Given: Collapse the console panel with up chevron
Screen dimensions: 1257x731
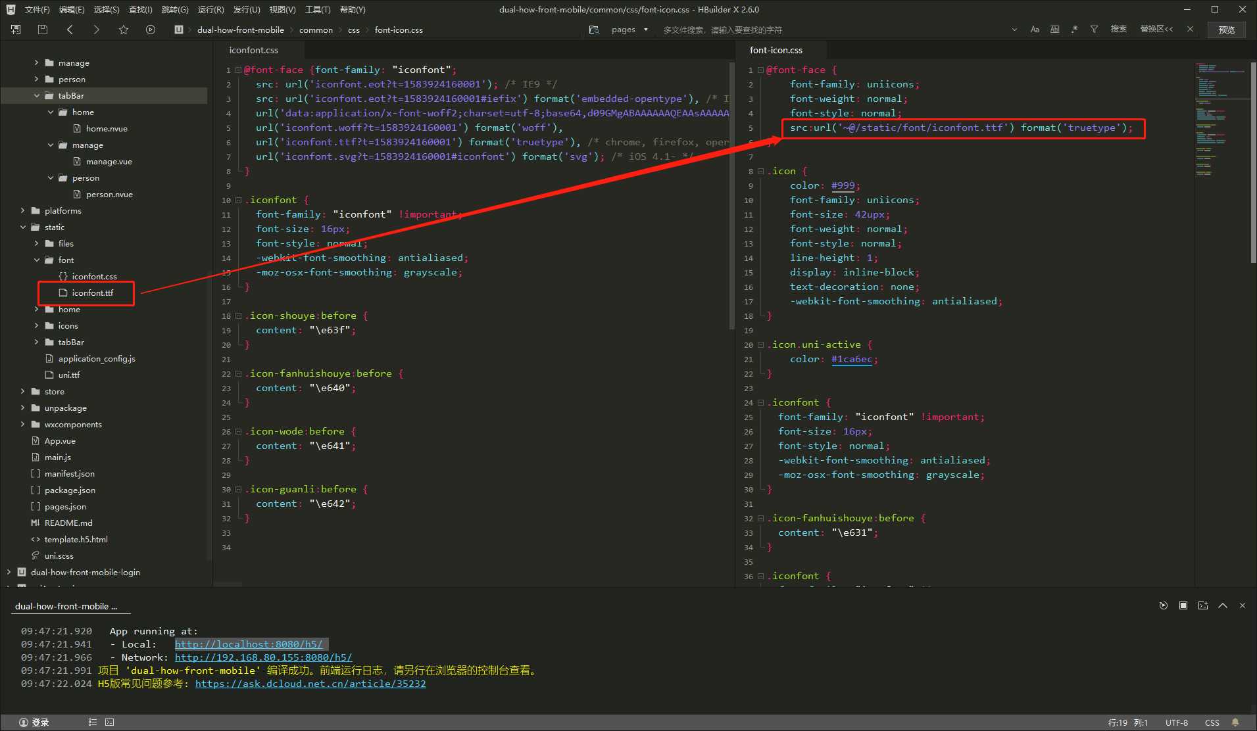Looking at the screenshot, I should pos(1223,605).
